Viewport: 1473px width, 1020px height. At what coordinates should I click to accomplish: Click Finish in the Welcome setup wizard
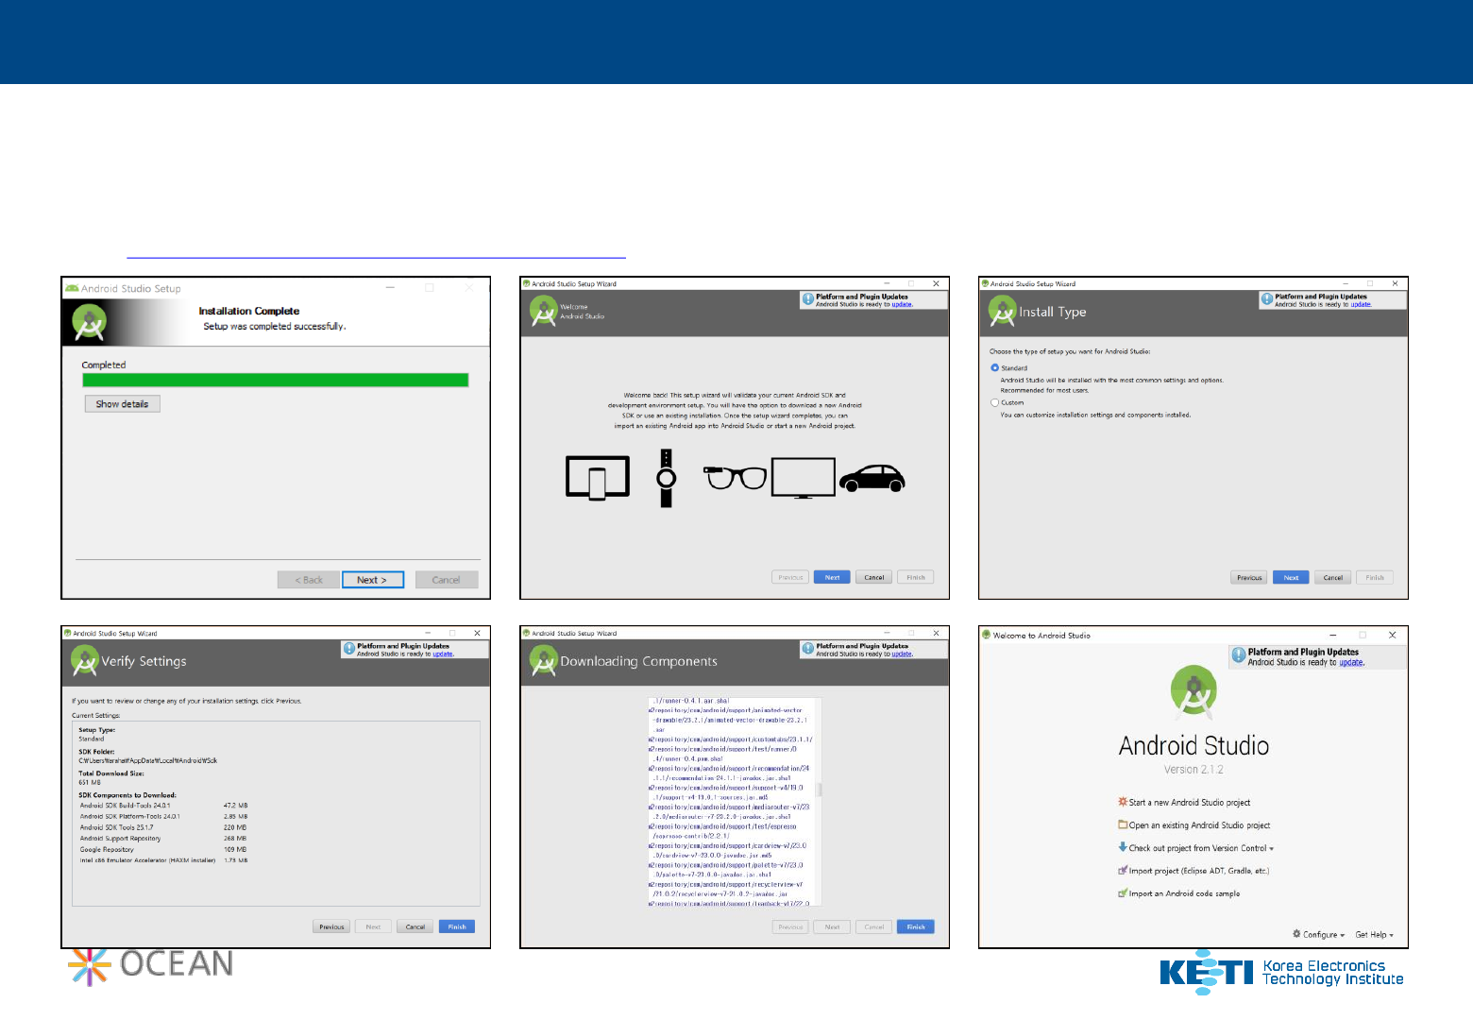pos(916,577)
